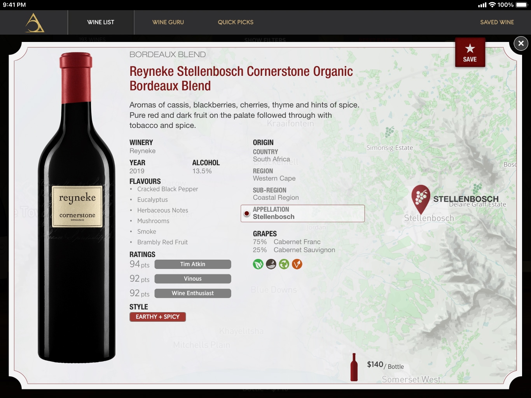
Task: Tap the Earthy + Spicy style tag
Action: (x=157, y=317)
